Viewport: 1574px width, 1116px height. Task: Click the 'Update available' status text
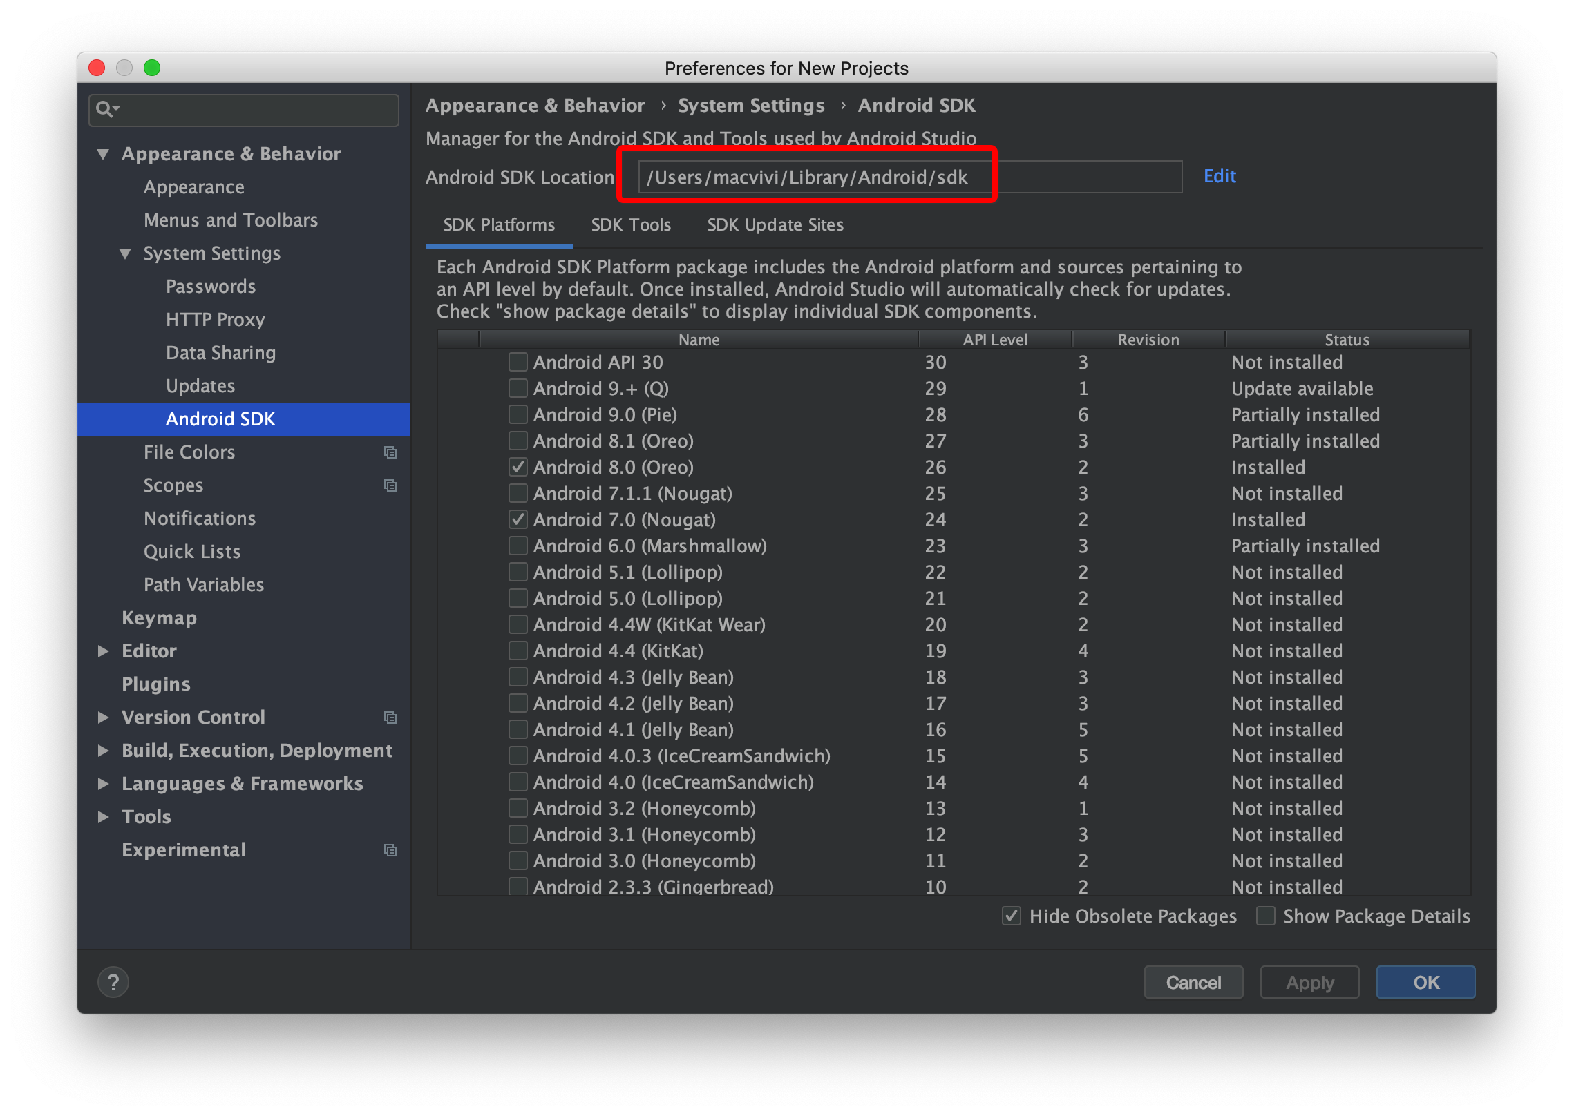pos(1302,389)
